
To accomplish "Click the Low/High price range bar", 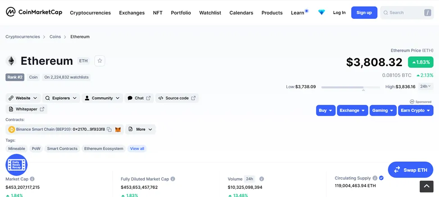I will [x=351, y=87].
